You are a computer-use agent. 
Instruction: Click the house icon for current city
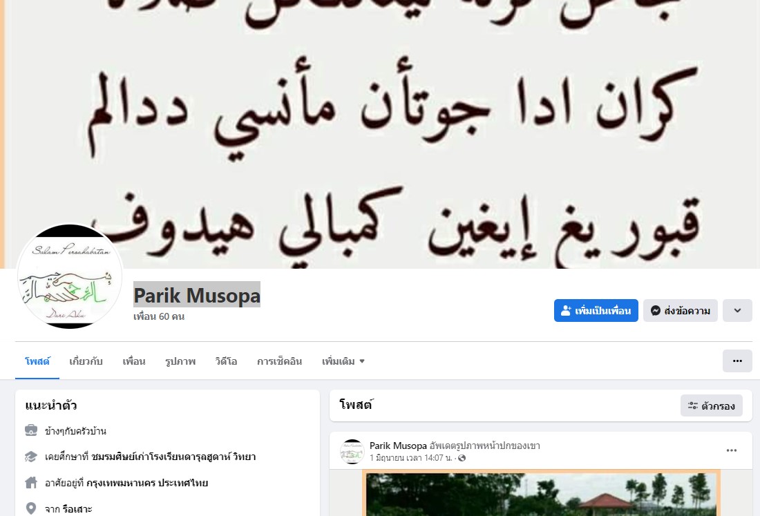click(31, 483)
